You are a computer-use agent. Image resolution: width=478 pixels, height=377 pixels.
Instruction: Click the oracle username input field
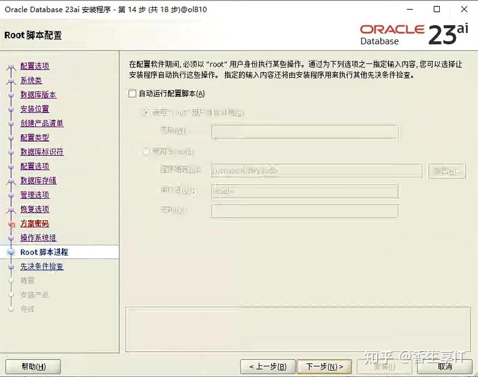(x=305, y=191)
